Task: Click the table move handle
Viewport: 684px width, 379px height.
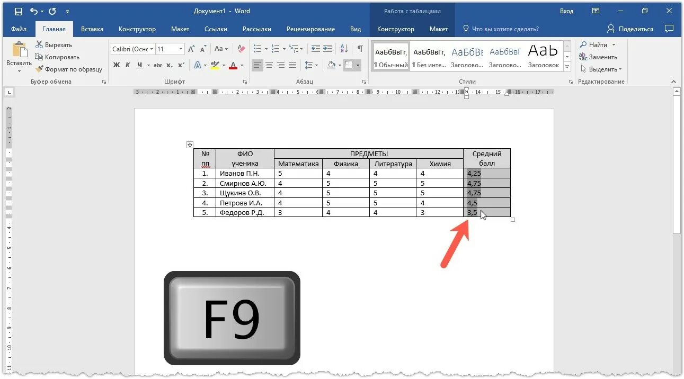Action: (x=190, y=145)
